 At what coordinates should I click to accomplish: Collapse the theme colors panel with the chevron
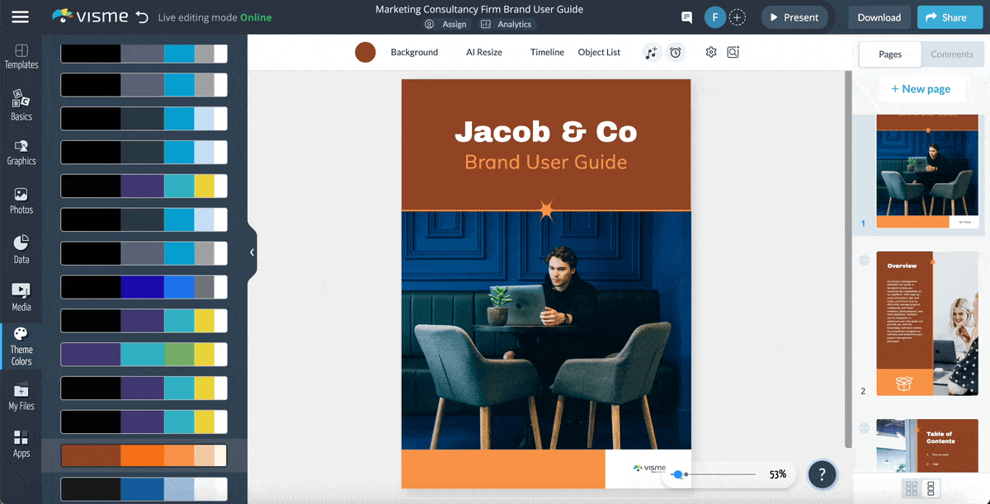tap(252, 252)
